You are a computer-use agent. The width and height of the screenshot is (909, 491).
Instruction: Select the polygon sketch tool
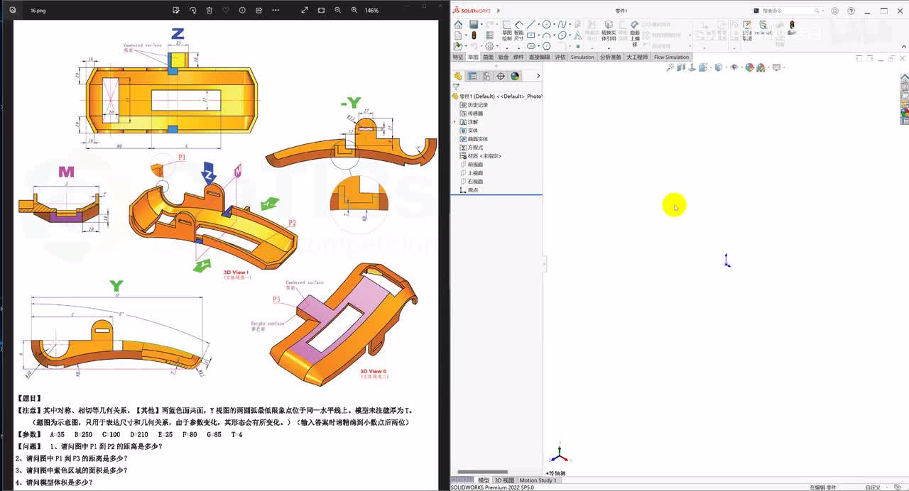[x=546, y=46]
